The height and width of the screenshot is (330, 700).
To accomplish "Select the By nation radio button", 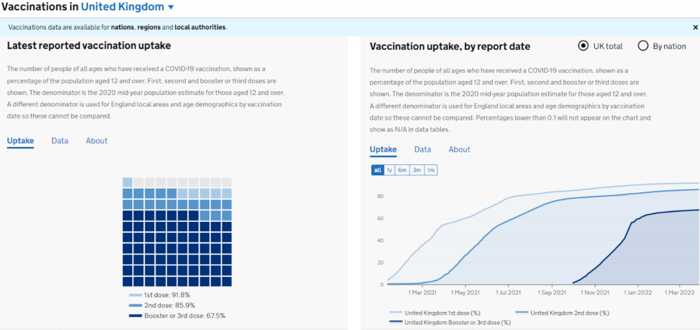I will [x=643, y=46].
